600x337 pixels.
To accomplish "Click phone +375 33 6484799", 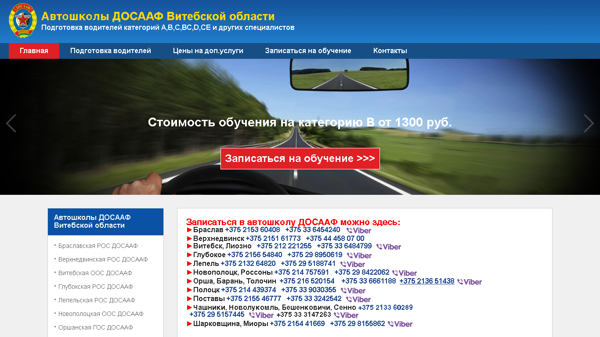I will [x=344, y=246].
